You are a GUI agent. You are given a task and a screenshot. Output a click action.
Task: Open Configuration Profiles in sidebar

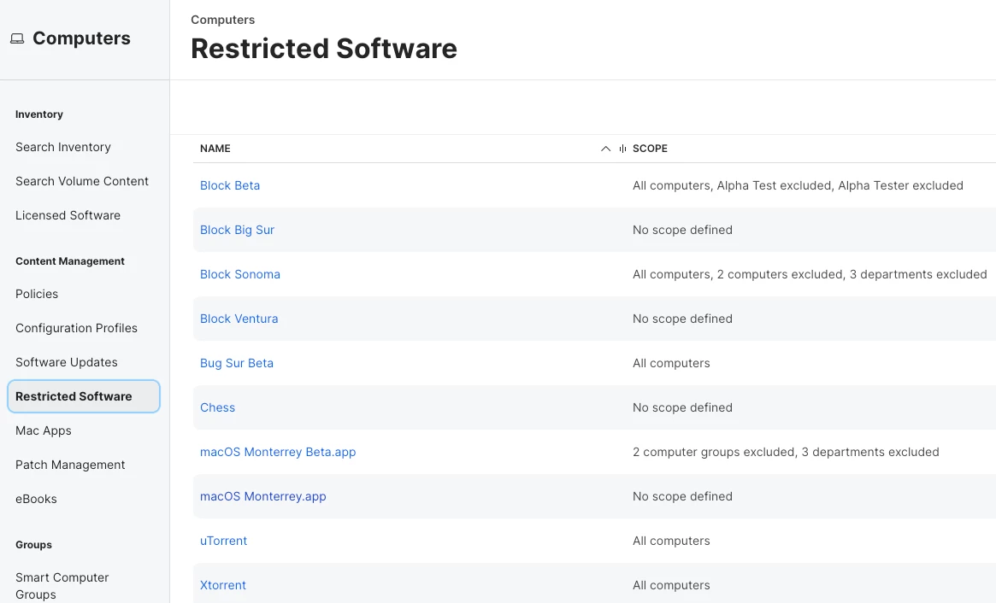pos(76,328)
